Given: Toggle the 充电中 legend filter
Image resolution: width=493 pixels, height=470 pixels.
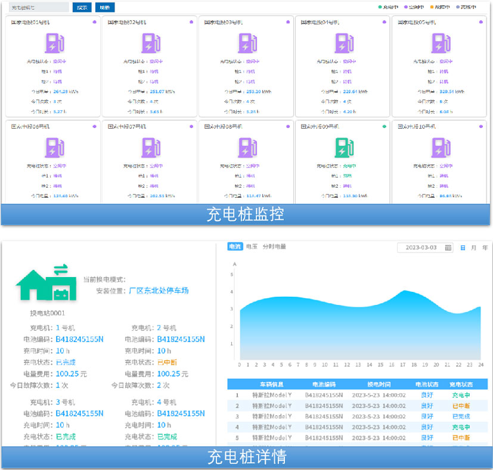Looking at the screenshot, I should point(388,7).
